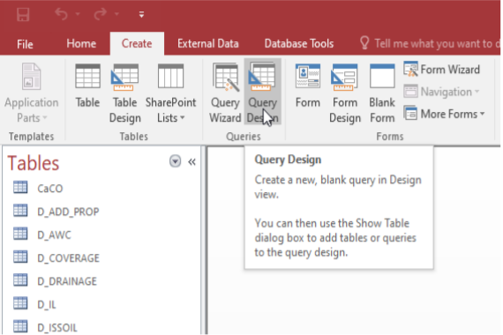Open the Navigation forms dropdown

point(442,92)
